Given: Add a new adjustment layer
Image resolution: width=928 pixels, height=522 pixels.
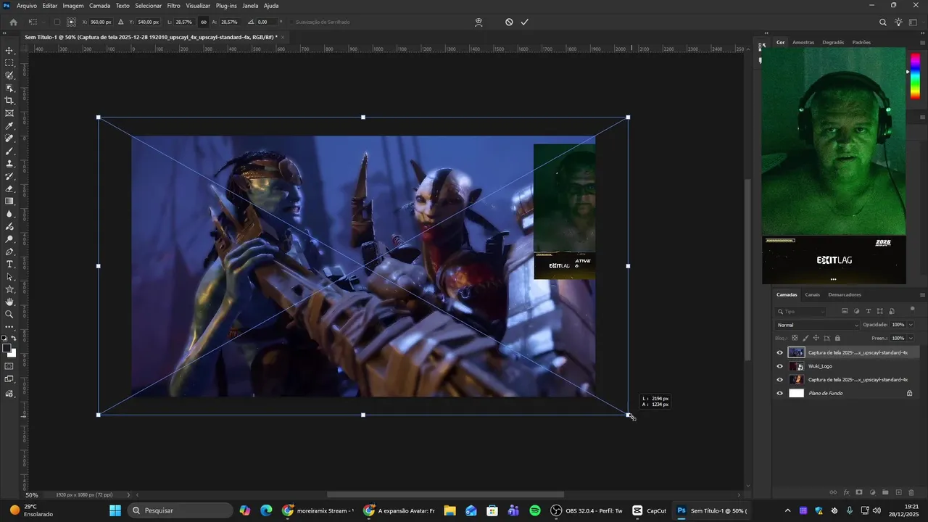Looking at the screenshot, I should point(872,492).
